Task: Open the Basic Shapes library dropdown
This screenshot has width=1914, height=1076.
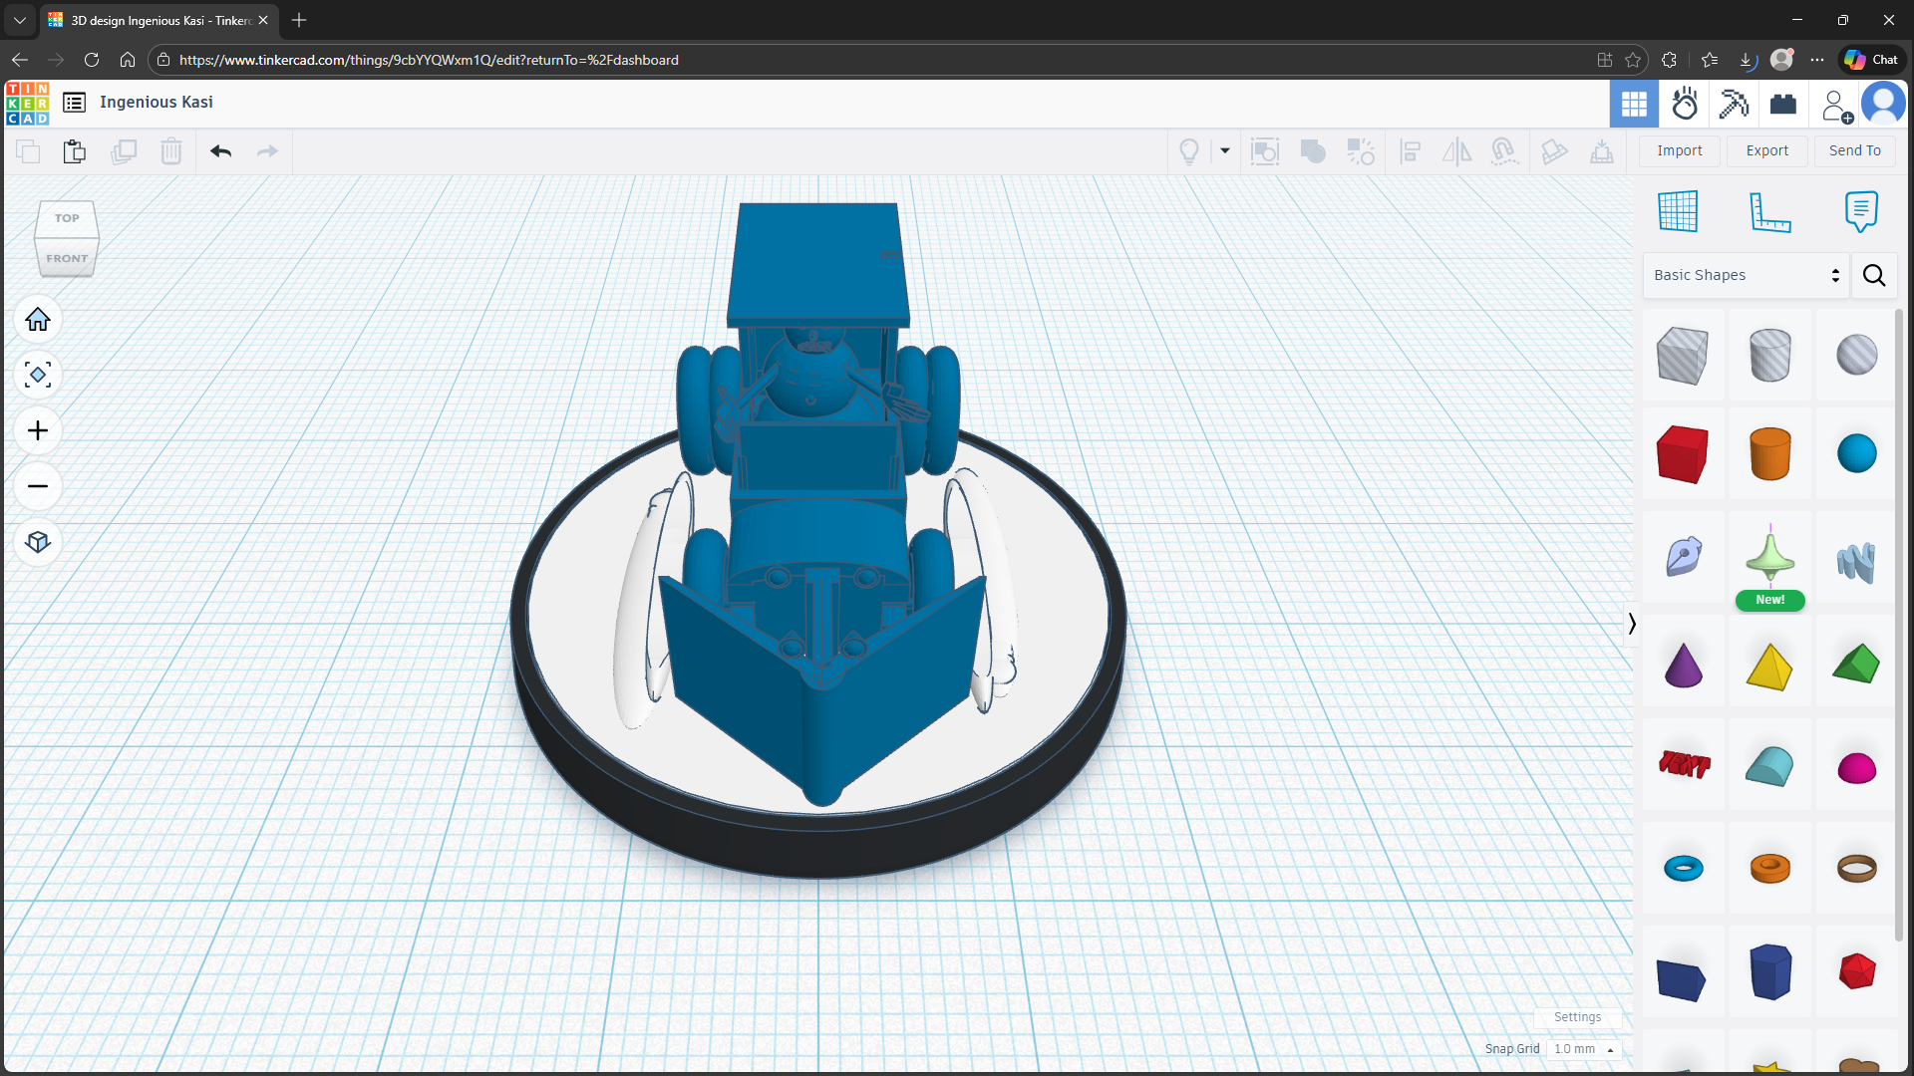Action: coord(1747,275)
